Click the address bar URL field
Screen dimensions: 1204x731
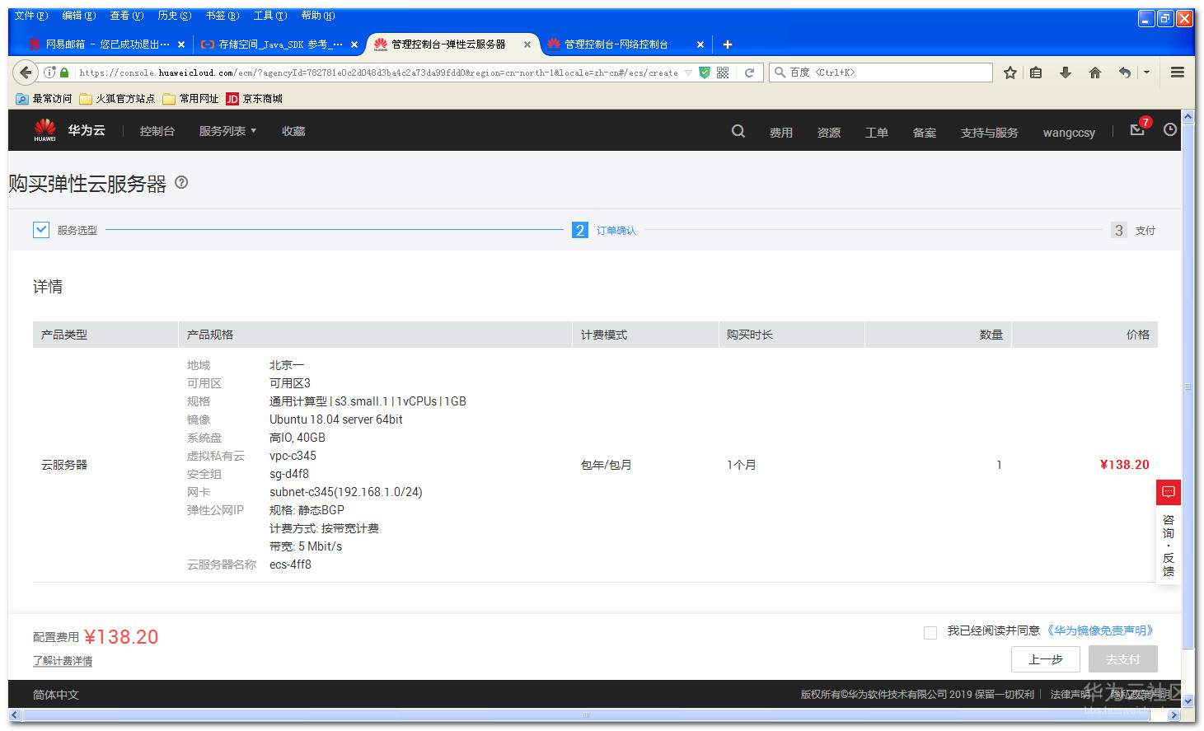click(x=377, y=73)
